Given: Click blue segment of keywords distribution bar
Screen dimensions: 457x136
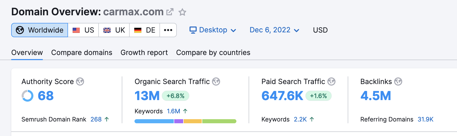Looking at the screenshot, I should 154,121.
